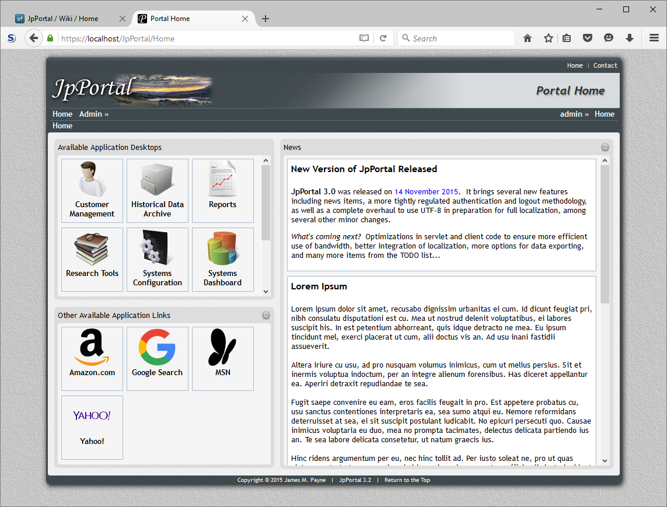Open the Amazon.com link
Viewport: 667px width, 507px height.
92,358
